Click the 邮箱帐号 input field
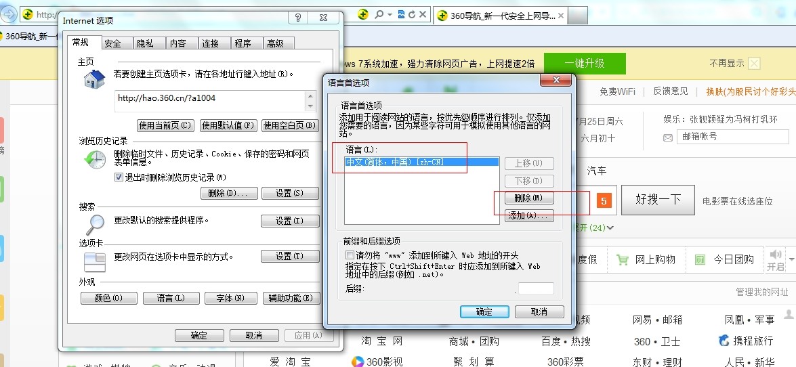Screen dimensions: 796x367 tap(731, 137)
